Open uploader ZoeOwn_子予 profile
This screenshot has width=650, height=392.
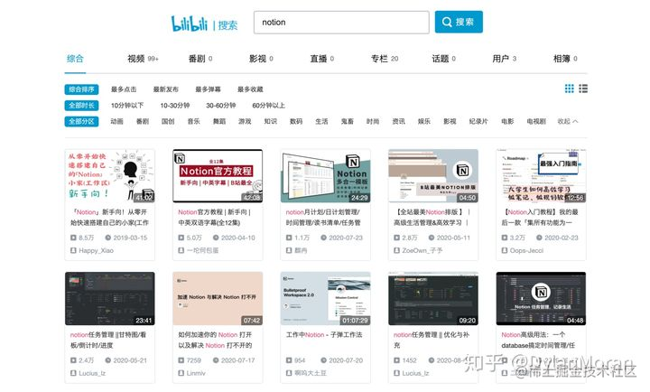(422, 250)
